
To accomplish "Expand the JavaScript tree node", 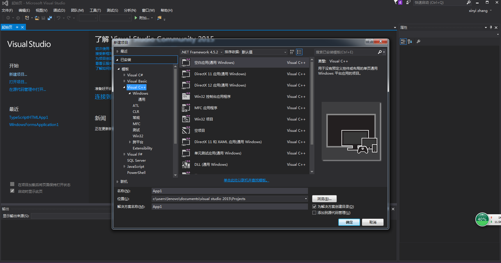I will [x=125, y=166].
